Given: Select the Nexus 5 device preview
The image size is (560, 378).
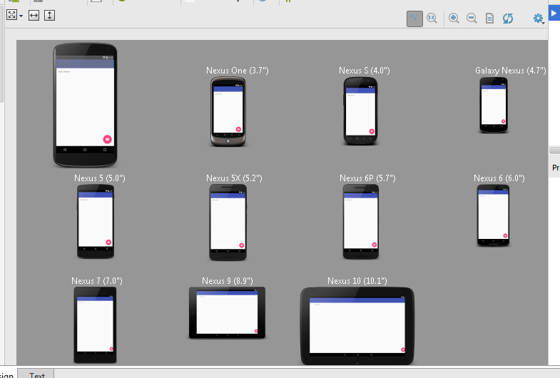Looking at the screenshot, I should 96,221.
